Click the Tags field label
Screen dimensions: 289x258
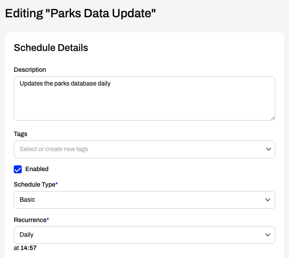click(20, 134)
